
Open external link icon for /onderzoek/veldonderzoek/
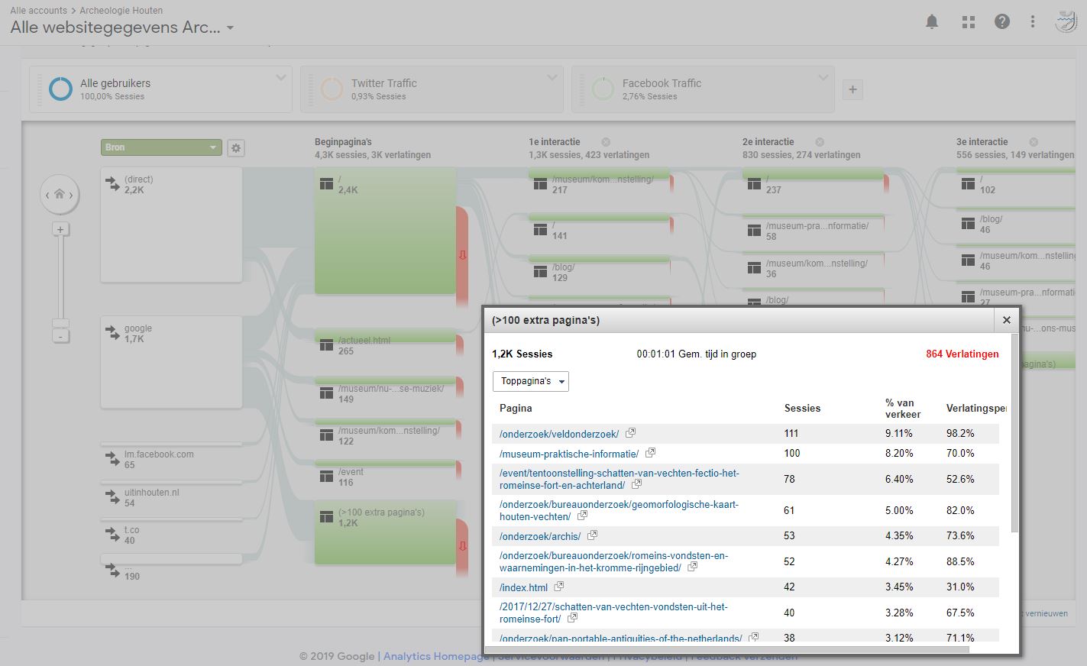(630, 433)
